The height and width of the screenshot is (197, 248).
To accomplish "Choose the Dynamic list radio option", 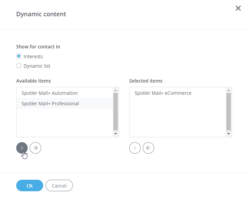I will point(19,66).
